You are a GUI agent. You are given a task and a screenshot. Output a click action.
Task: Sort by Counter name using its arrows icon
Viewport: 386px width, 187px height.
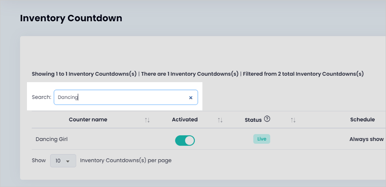147,120
